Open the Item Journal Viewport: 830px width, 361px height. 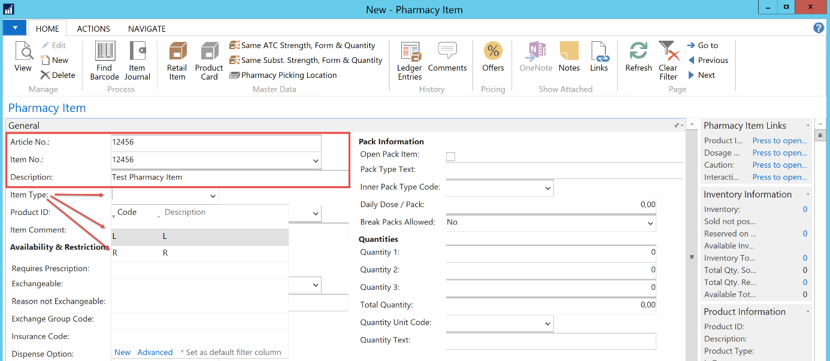tap(137, 52)
